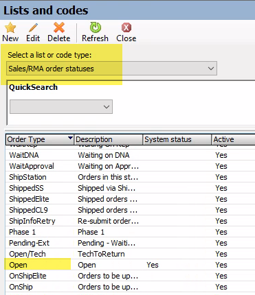This screenshot has height=295, width=255.
Task: Select the ShippedCL9 status row
Action: [x=130, y=210]
